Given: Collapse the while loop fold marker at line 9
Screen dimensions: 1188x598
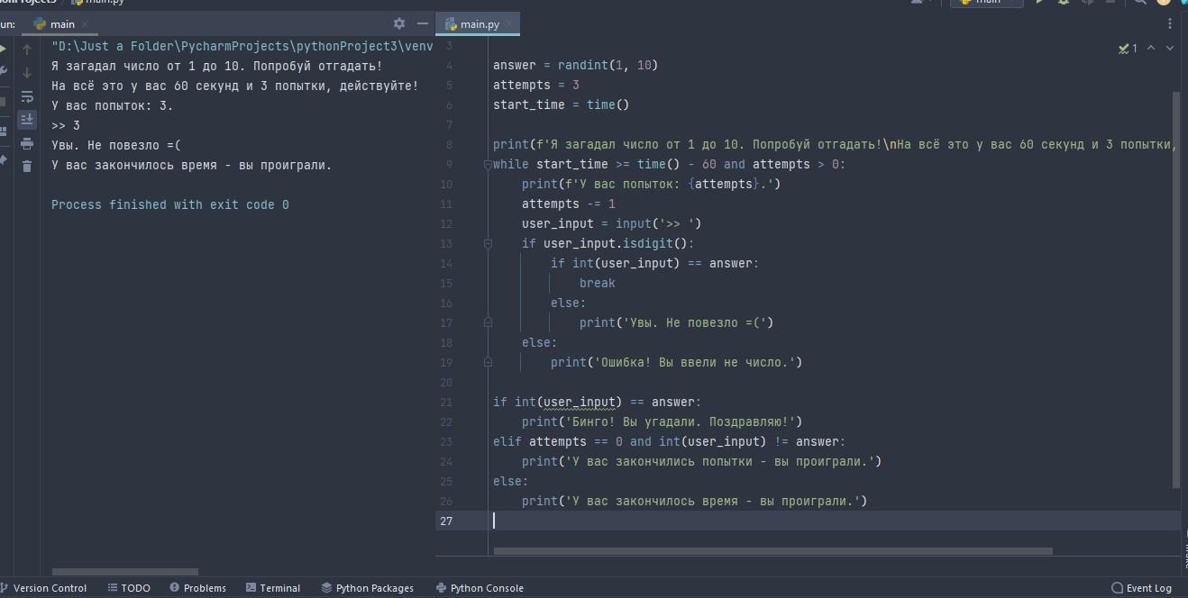Looking at the screenshot, I should coord(488,165).
